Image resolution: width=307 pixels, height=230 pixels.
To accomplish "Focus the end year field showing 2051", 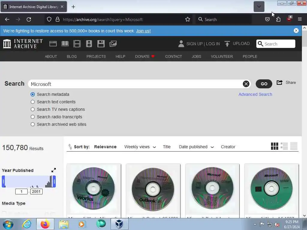I will (x=36, y=191).
